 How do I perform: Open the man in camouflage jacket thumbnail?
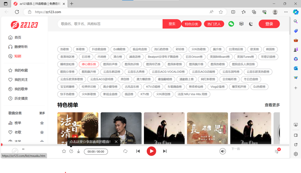(121, 128)
